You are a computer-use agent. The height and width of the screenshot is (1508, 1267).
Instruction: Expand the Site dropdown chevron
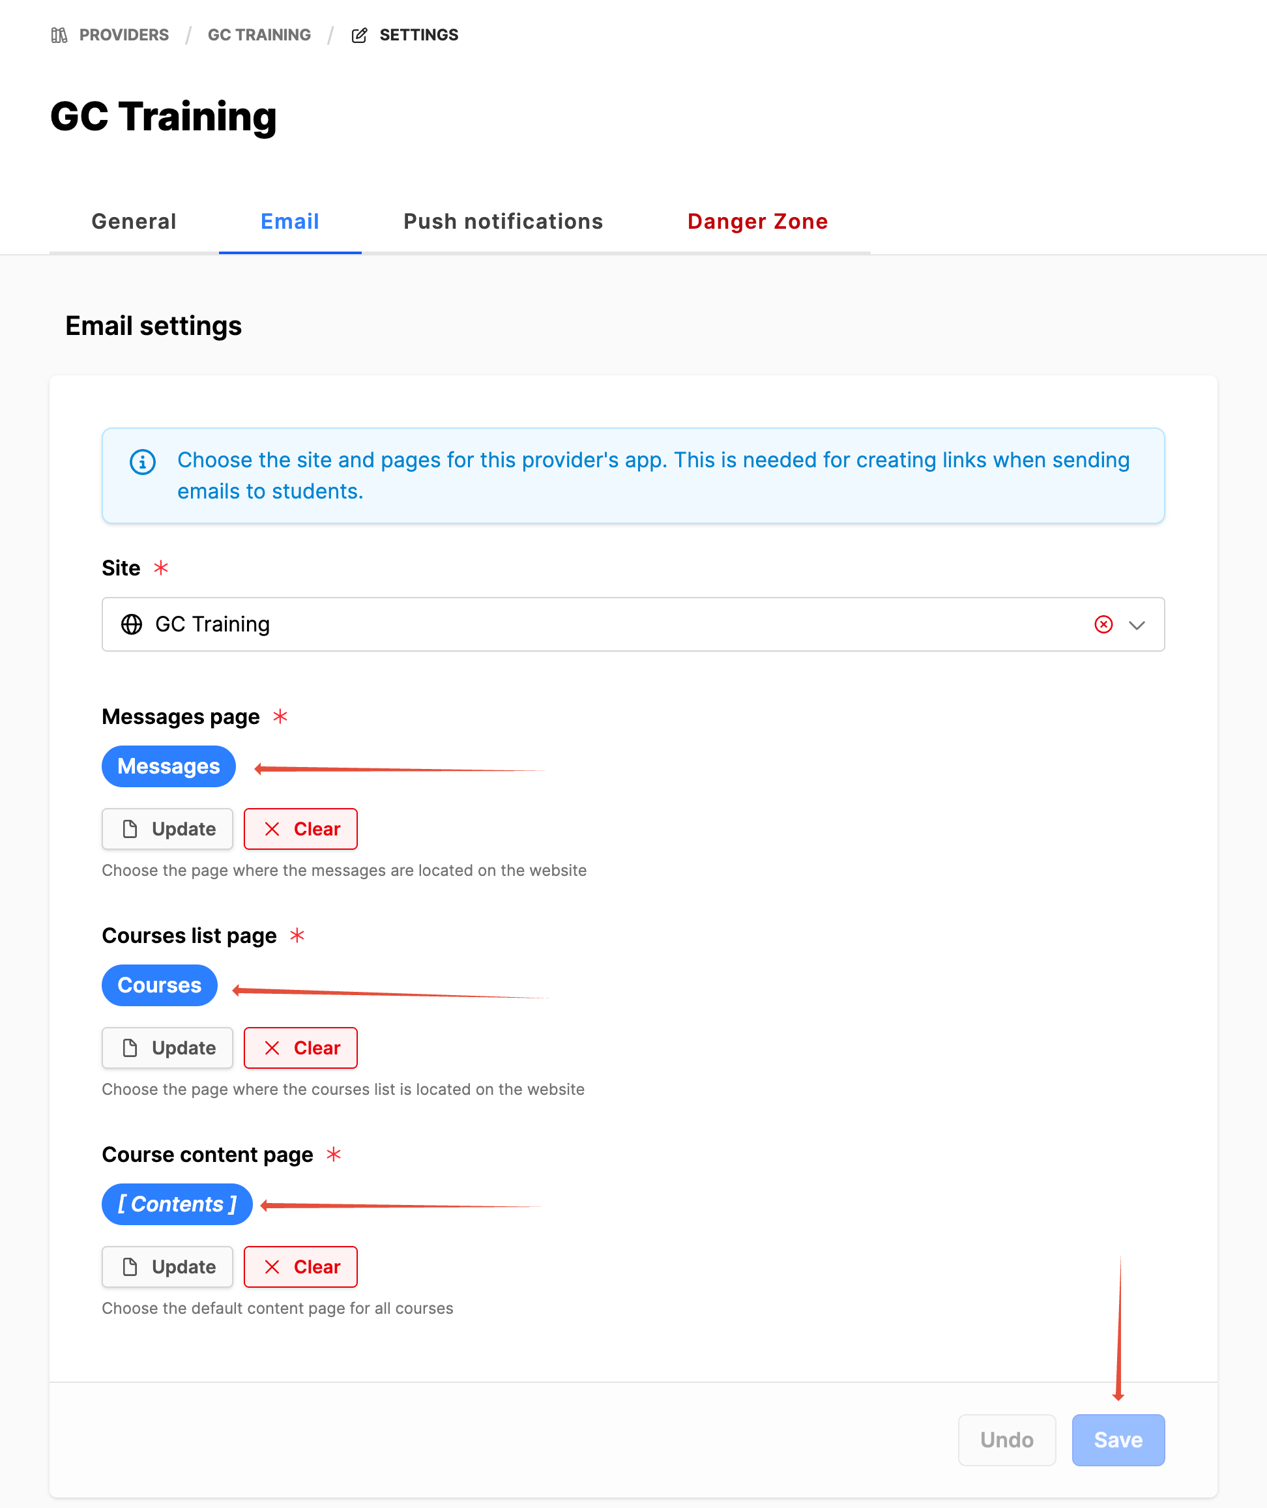[1136, 625]
